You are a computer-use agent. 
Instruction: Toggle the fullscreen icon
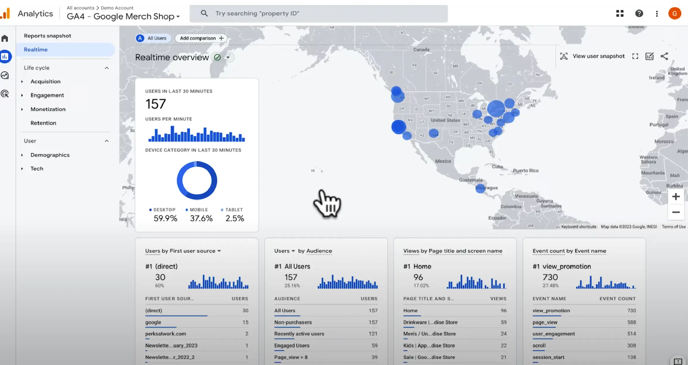click(635, 56)
